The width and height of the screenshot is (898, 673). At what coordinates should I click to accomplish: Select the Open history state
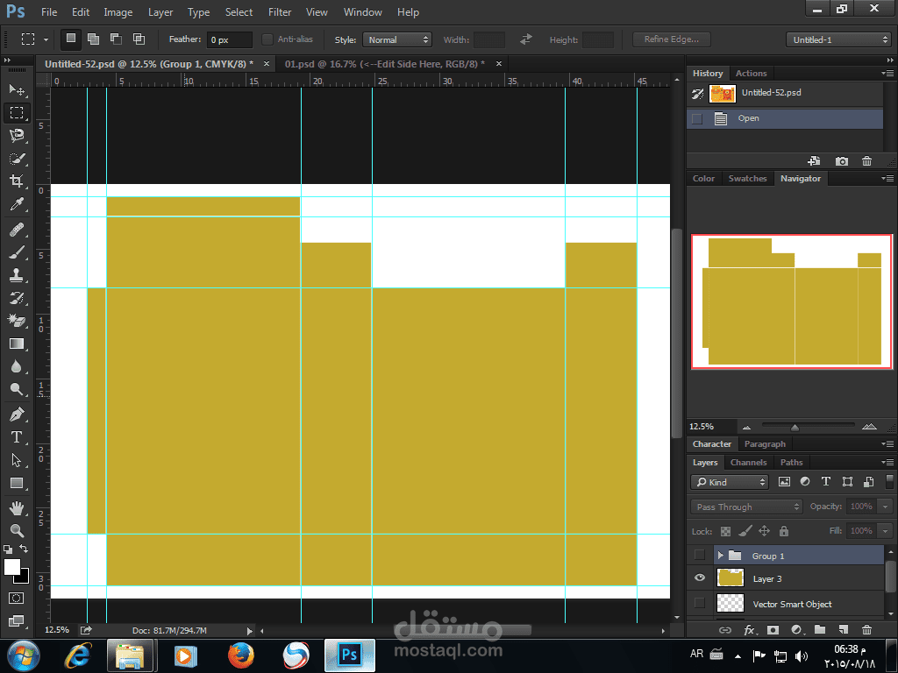point(785,118)
